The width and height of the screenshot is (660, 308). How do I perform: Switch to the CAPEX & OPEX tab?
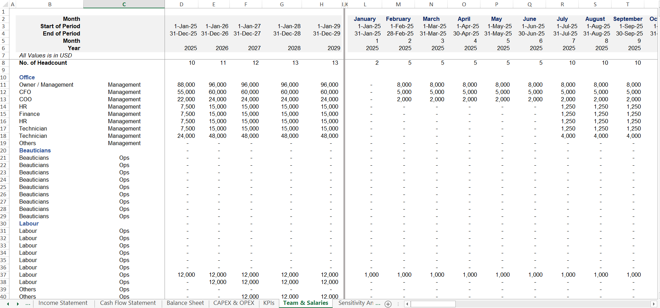[x=234, y=303]
